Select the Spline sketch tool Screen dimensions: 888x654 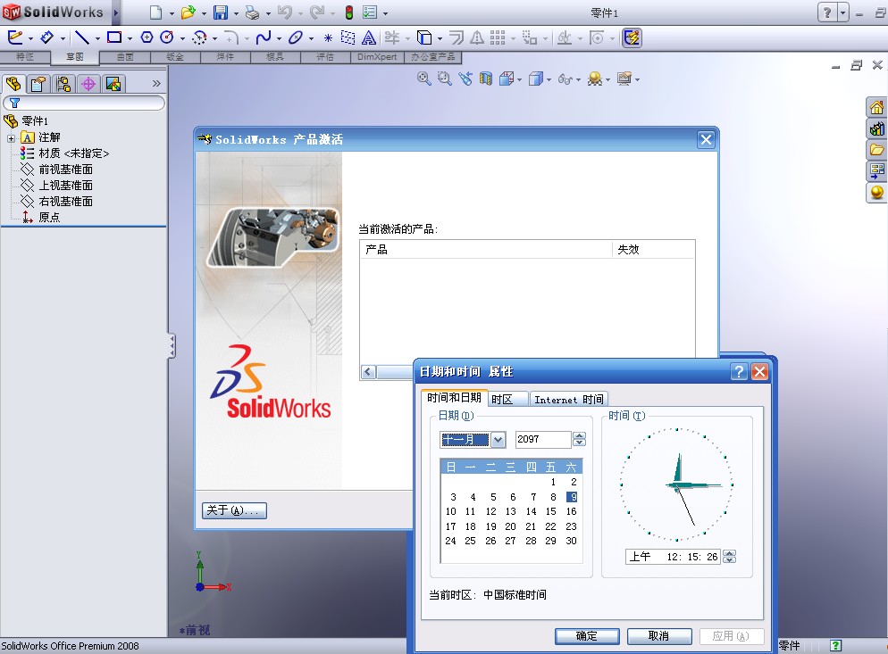click(264, 37)
